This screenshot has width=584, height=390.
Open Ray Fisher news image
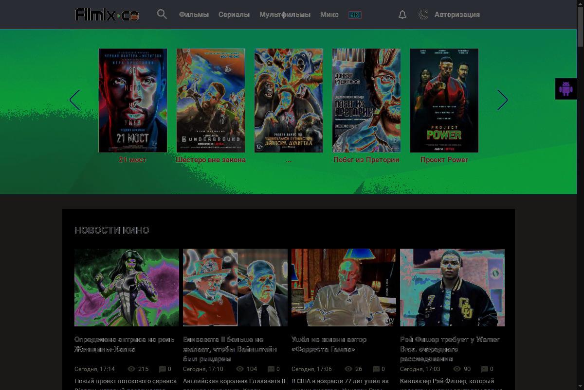[452, 288]
